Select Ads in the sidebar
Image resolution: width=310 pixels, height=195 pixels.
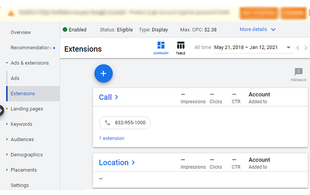coord(15,78)
